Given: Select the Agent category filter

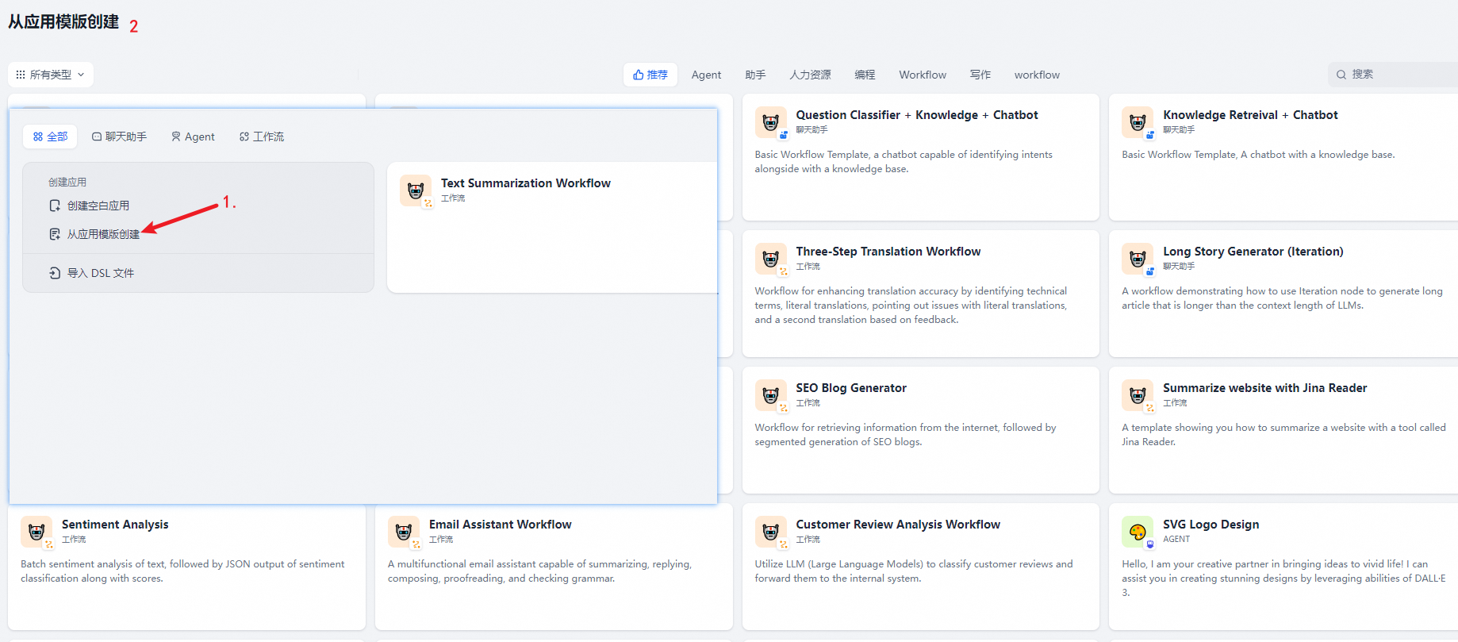Looking at the screenshot, I should click(706, 75).
